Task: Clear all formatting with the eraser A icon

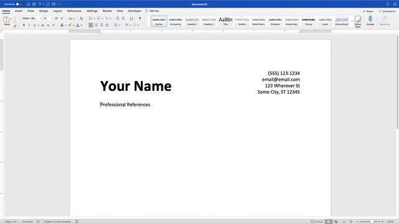Action: (x=81, y=19)
